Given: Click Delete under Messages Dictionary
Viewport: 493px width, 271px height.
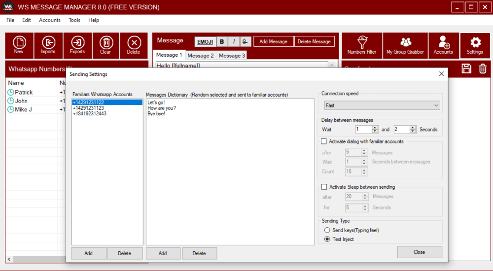Looking at the screenshot, I should 199,253.
